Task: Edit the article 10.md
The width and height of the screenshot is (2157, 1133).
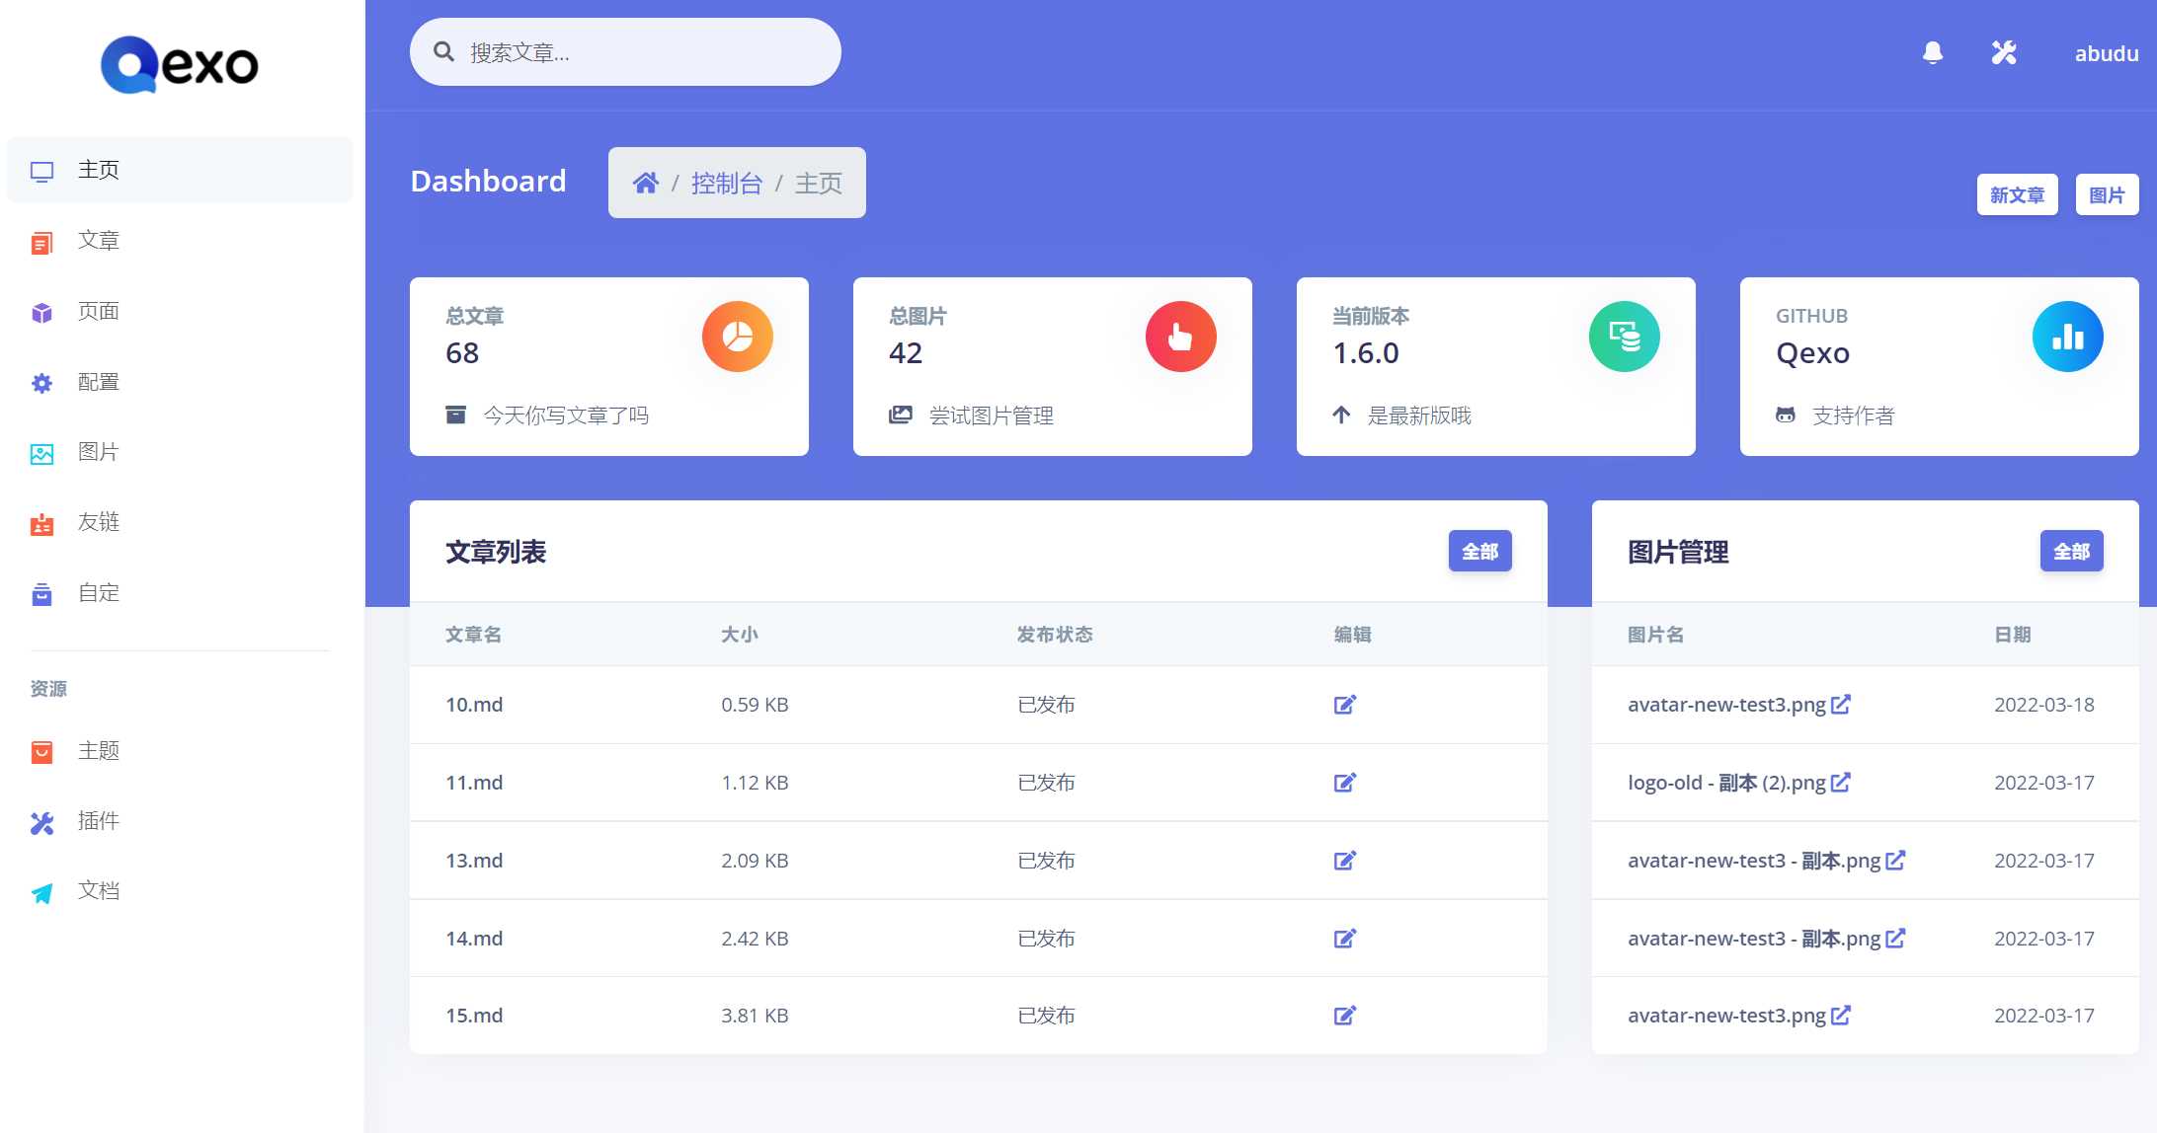Action: (1344, 705)
